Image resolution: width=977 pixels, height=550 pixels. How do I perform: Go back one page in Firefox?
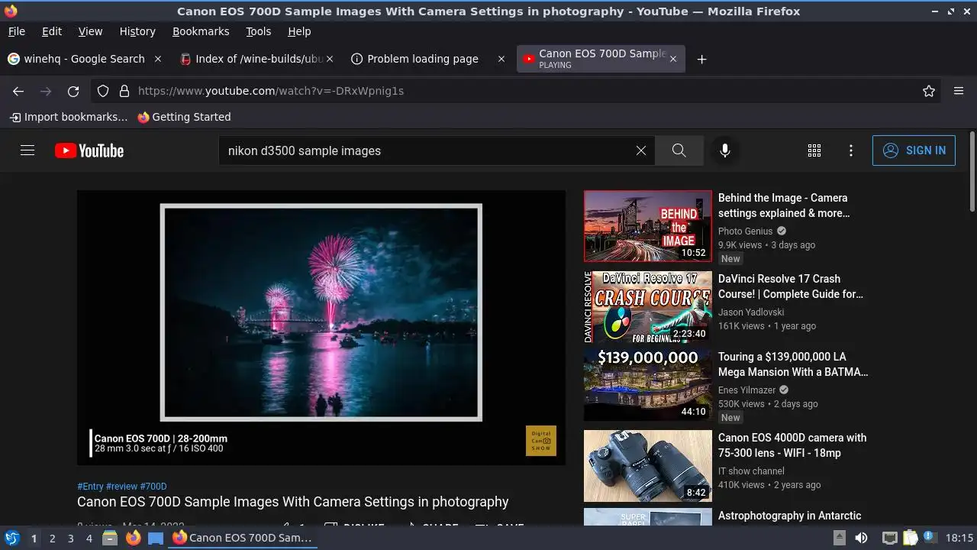(18, 91)
